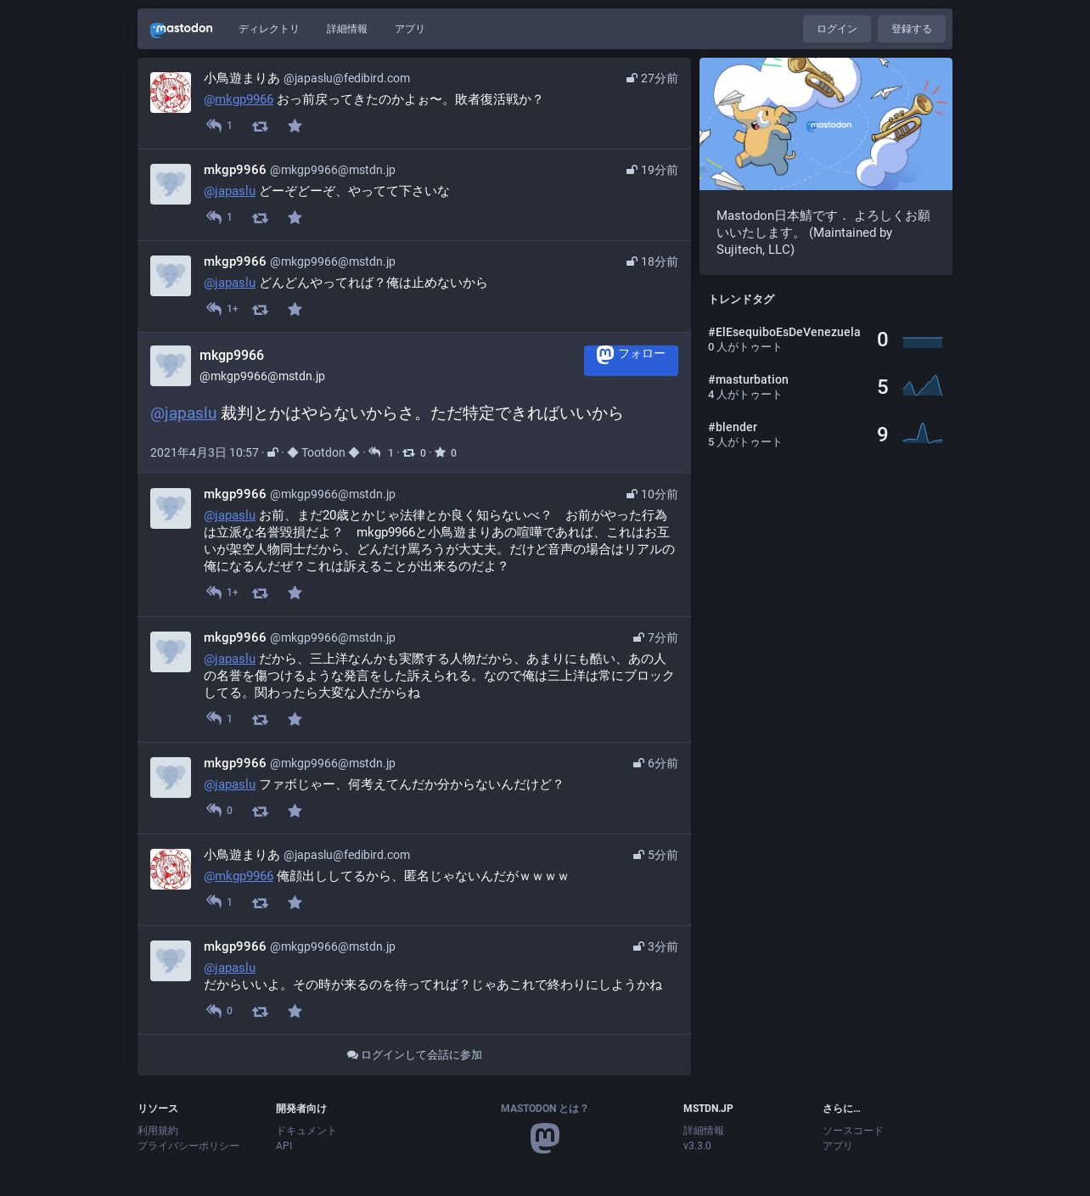1090x1196 pixels.
Task: Boost the 27分前 post by 小鳥遊まりあ
Action: coord(260,126)
